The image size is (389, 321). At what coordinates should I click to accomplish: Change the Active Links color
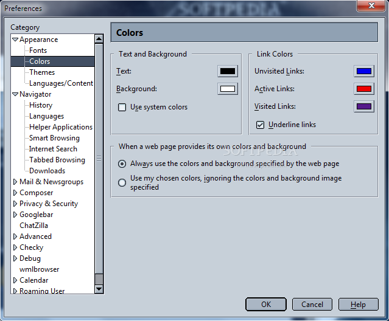(364, 89)
